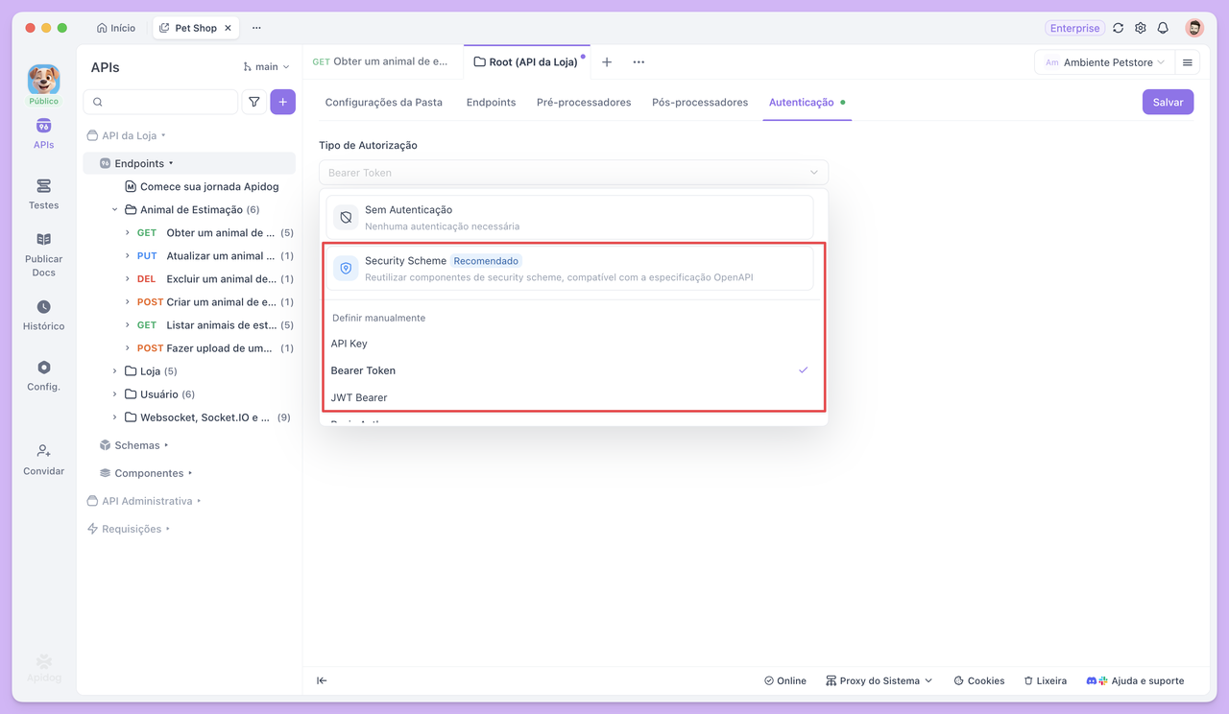Screen dimensions: 1229x714
Task: Click the purple plus button to add an item
Action: tap(283, 102)
